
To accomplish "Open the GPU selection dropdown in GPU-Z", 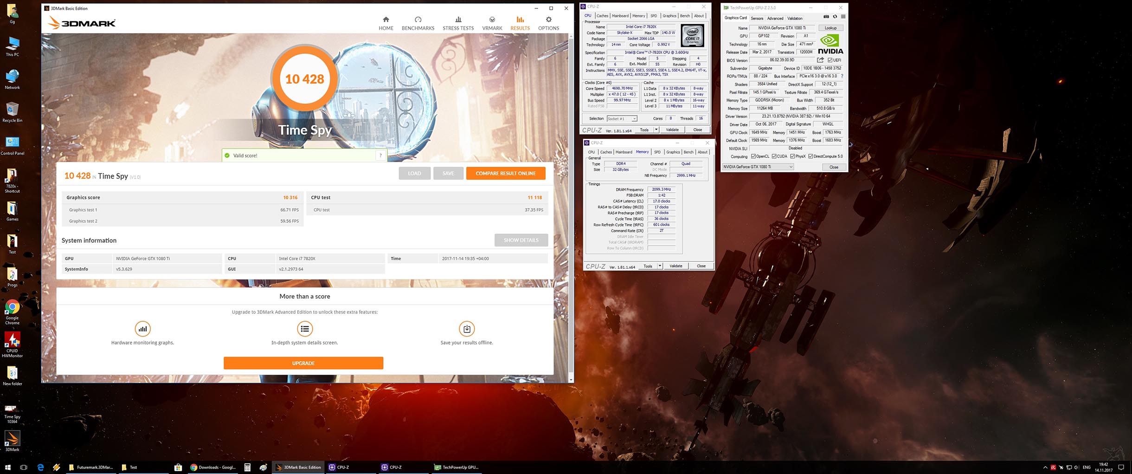I will click(758, 167).
